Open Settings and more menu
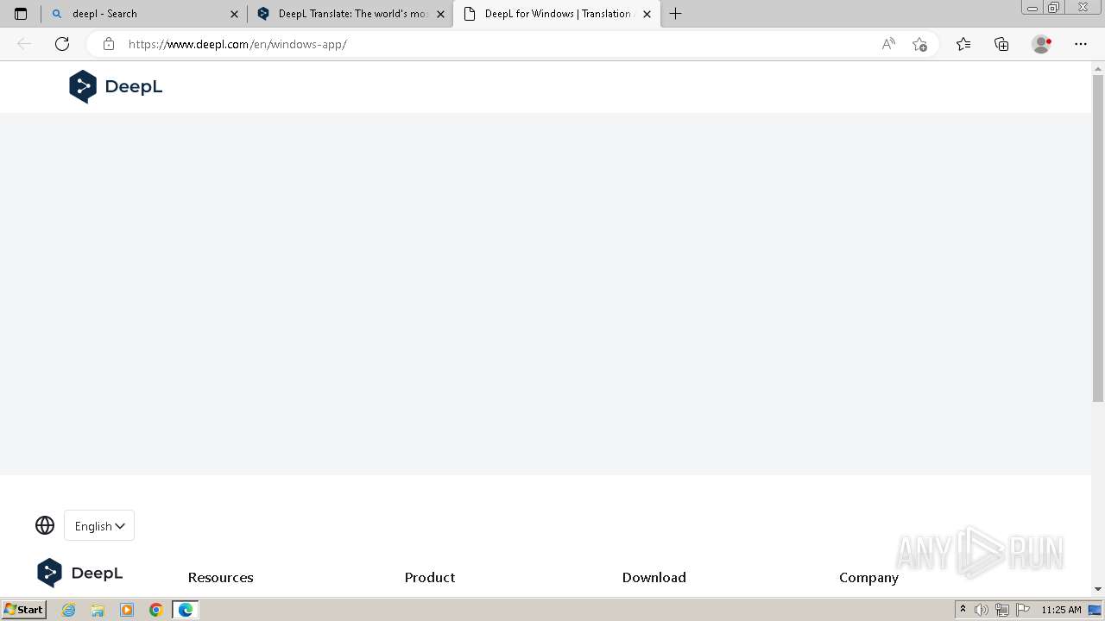Image resolution: width=1105 pixels, height=621 pixels. (1081, 44)
